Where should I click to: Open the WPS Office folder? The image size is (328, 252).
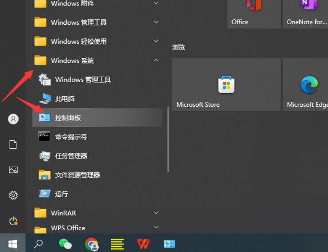pyautogui.click(x=97, y=228)
